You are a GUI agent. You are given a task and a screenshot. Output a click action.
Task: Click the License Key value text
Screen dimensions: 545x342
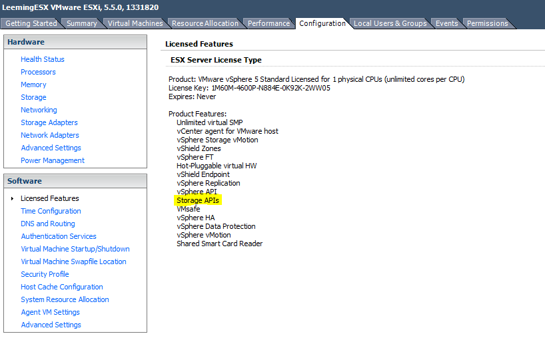click(x=271, y=88)
